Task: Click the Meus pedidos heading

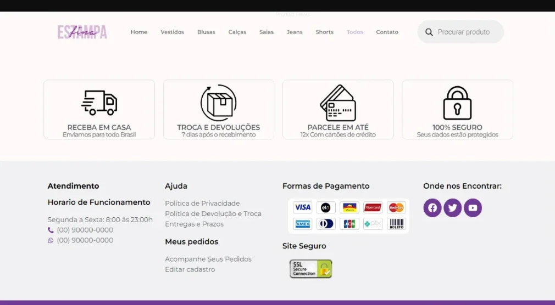Action: (x=191, y=242)
